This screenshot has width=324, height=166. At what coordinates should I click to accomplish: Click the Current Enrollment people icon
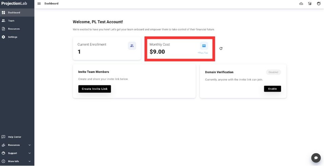click(132, 46)
